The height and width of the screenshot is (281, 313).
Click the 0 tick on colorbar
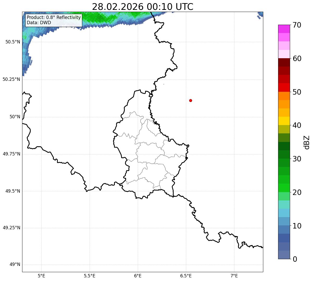tap(295, 259)
